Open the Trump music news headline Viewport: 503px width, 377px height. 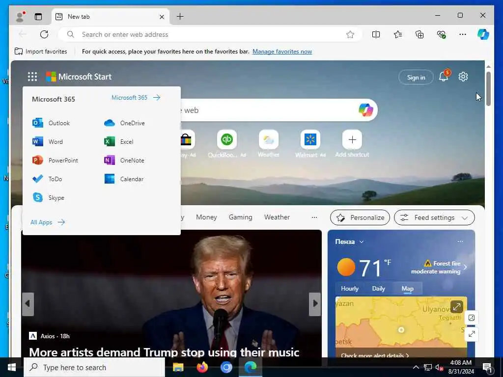click(x=164, y=351)
